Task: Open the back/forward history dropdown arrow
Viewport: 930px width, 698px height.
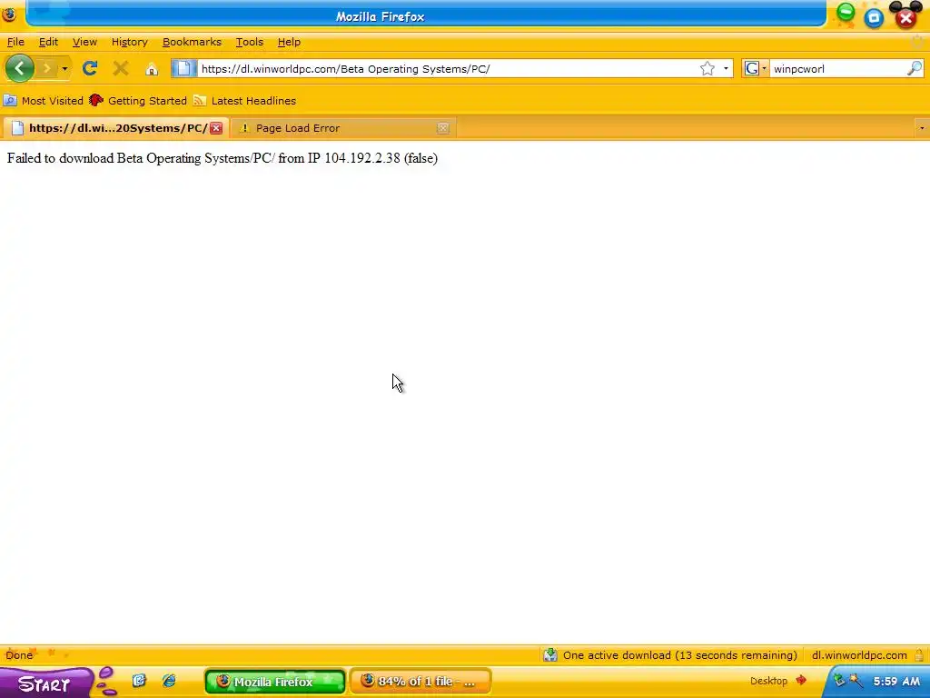Action: click(64, 69)
